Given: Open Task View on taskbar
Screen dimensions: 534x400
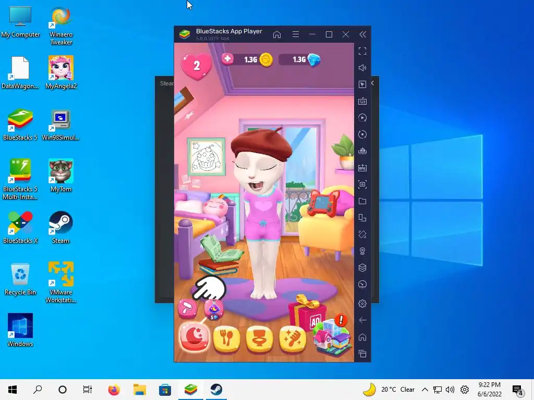Looking at the screenshot, I should click(88, 390).
